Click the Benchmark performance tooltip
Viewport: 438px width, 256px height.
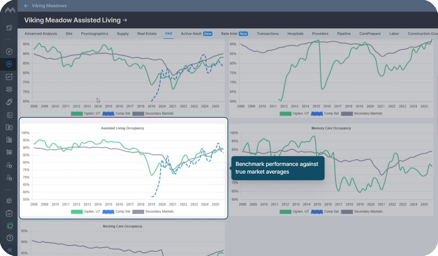point(278,168)
